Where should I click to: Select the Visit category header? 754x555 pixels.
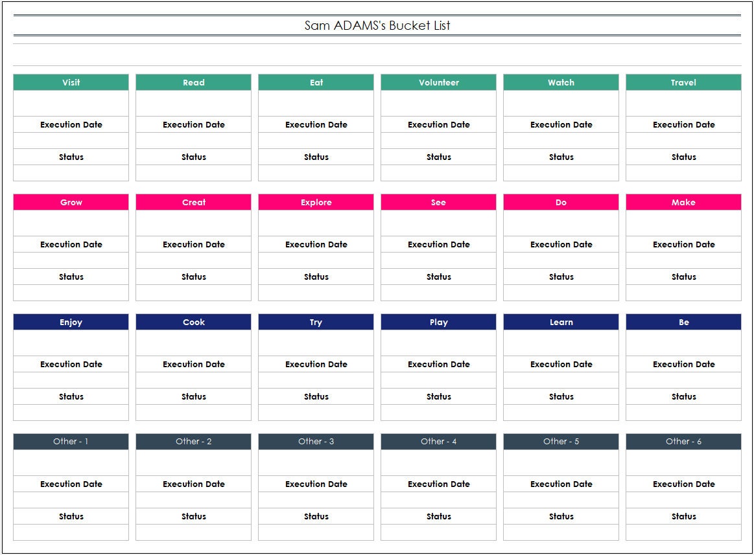click(71, 82)
